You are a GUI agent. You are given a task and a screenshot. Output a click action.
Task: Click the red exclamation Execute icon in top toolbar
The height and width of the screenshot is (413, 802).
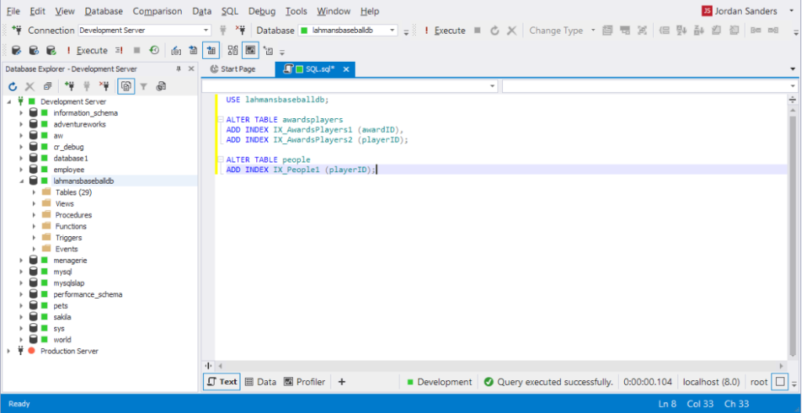click(426, 31)
